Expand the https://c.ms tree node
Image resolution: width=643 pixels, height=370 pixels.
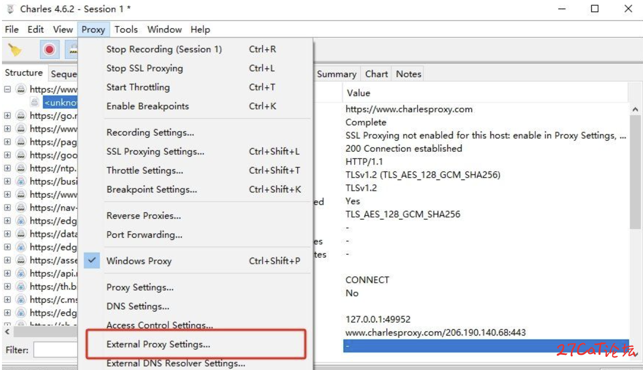click(7, 300)
